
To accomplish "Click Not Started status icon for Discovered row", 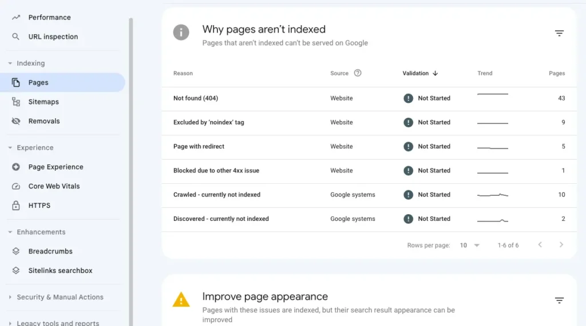I will 408,219.
